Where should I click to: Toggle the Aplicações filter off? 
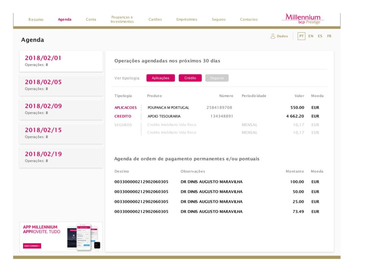(160, 78)
